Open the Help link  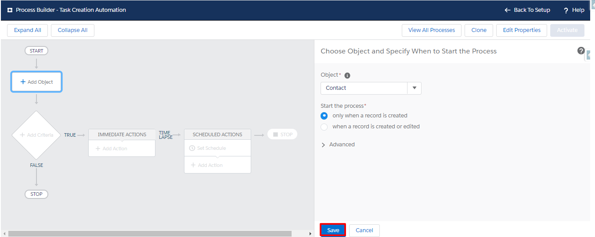pos(574,10)
